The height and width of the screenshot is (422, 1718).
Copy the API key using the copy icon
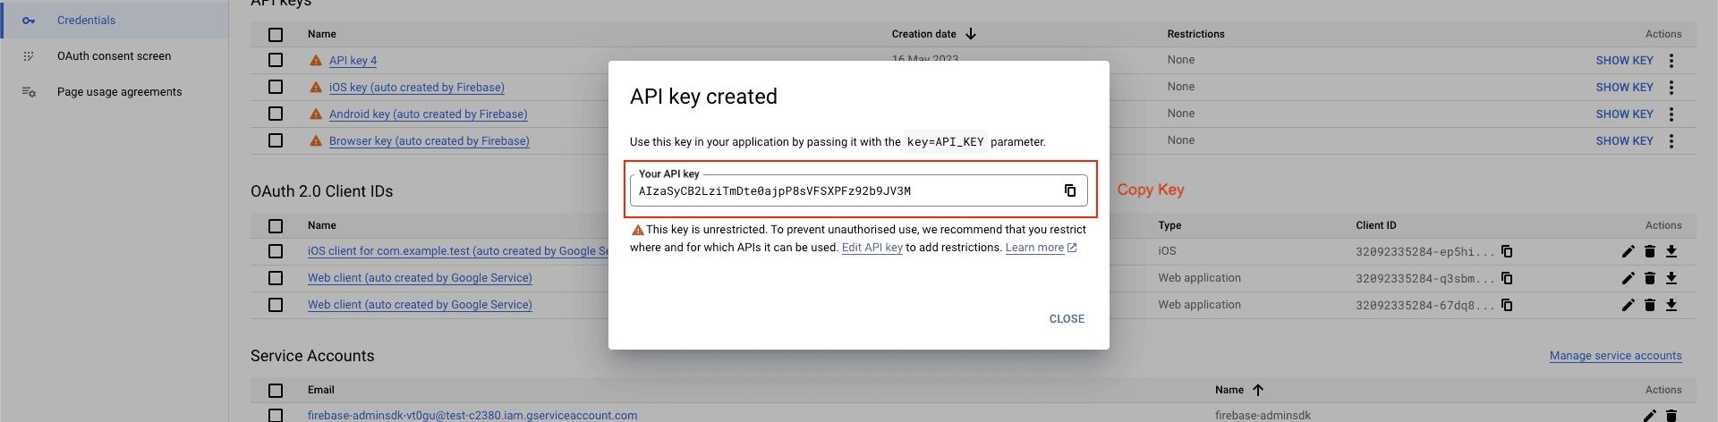pos(1069,190)
